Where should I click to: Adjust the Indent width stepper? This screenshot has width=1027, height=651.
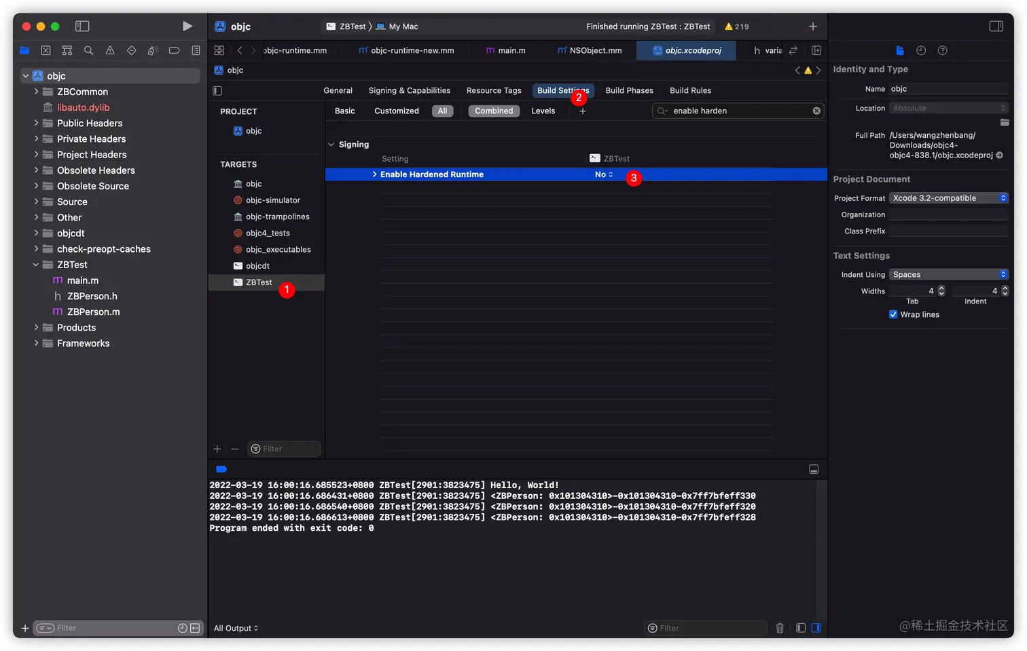coord(1005,291)
